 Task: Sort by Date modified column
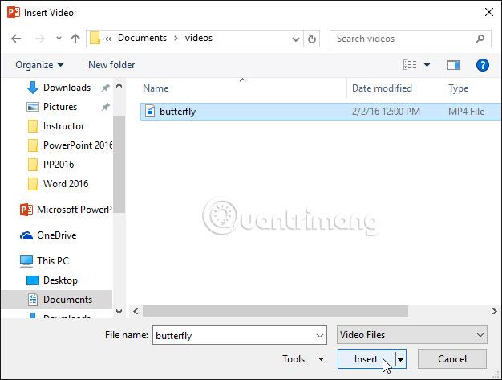[x=382, y=88]
